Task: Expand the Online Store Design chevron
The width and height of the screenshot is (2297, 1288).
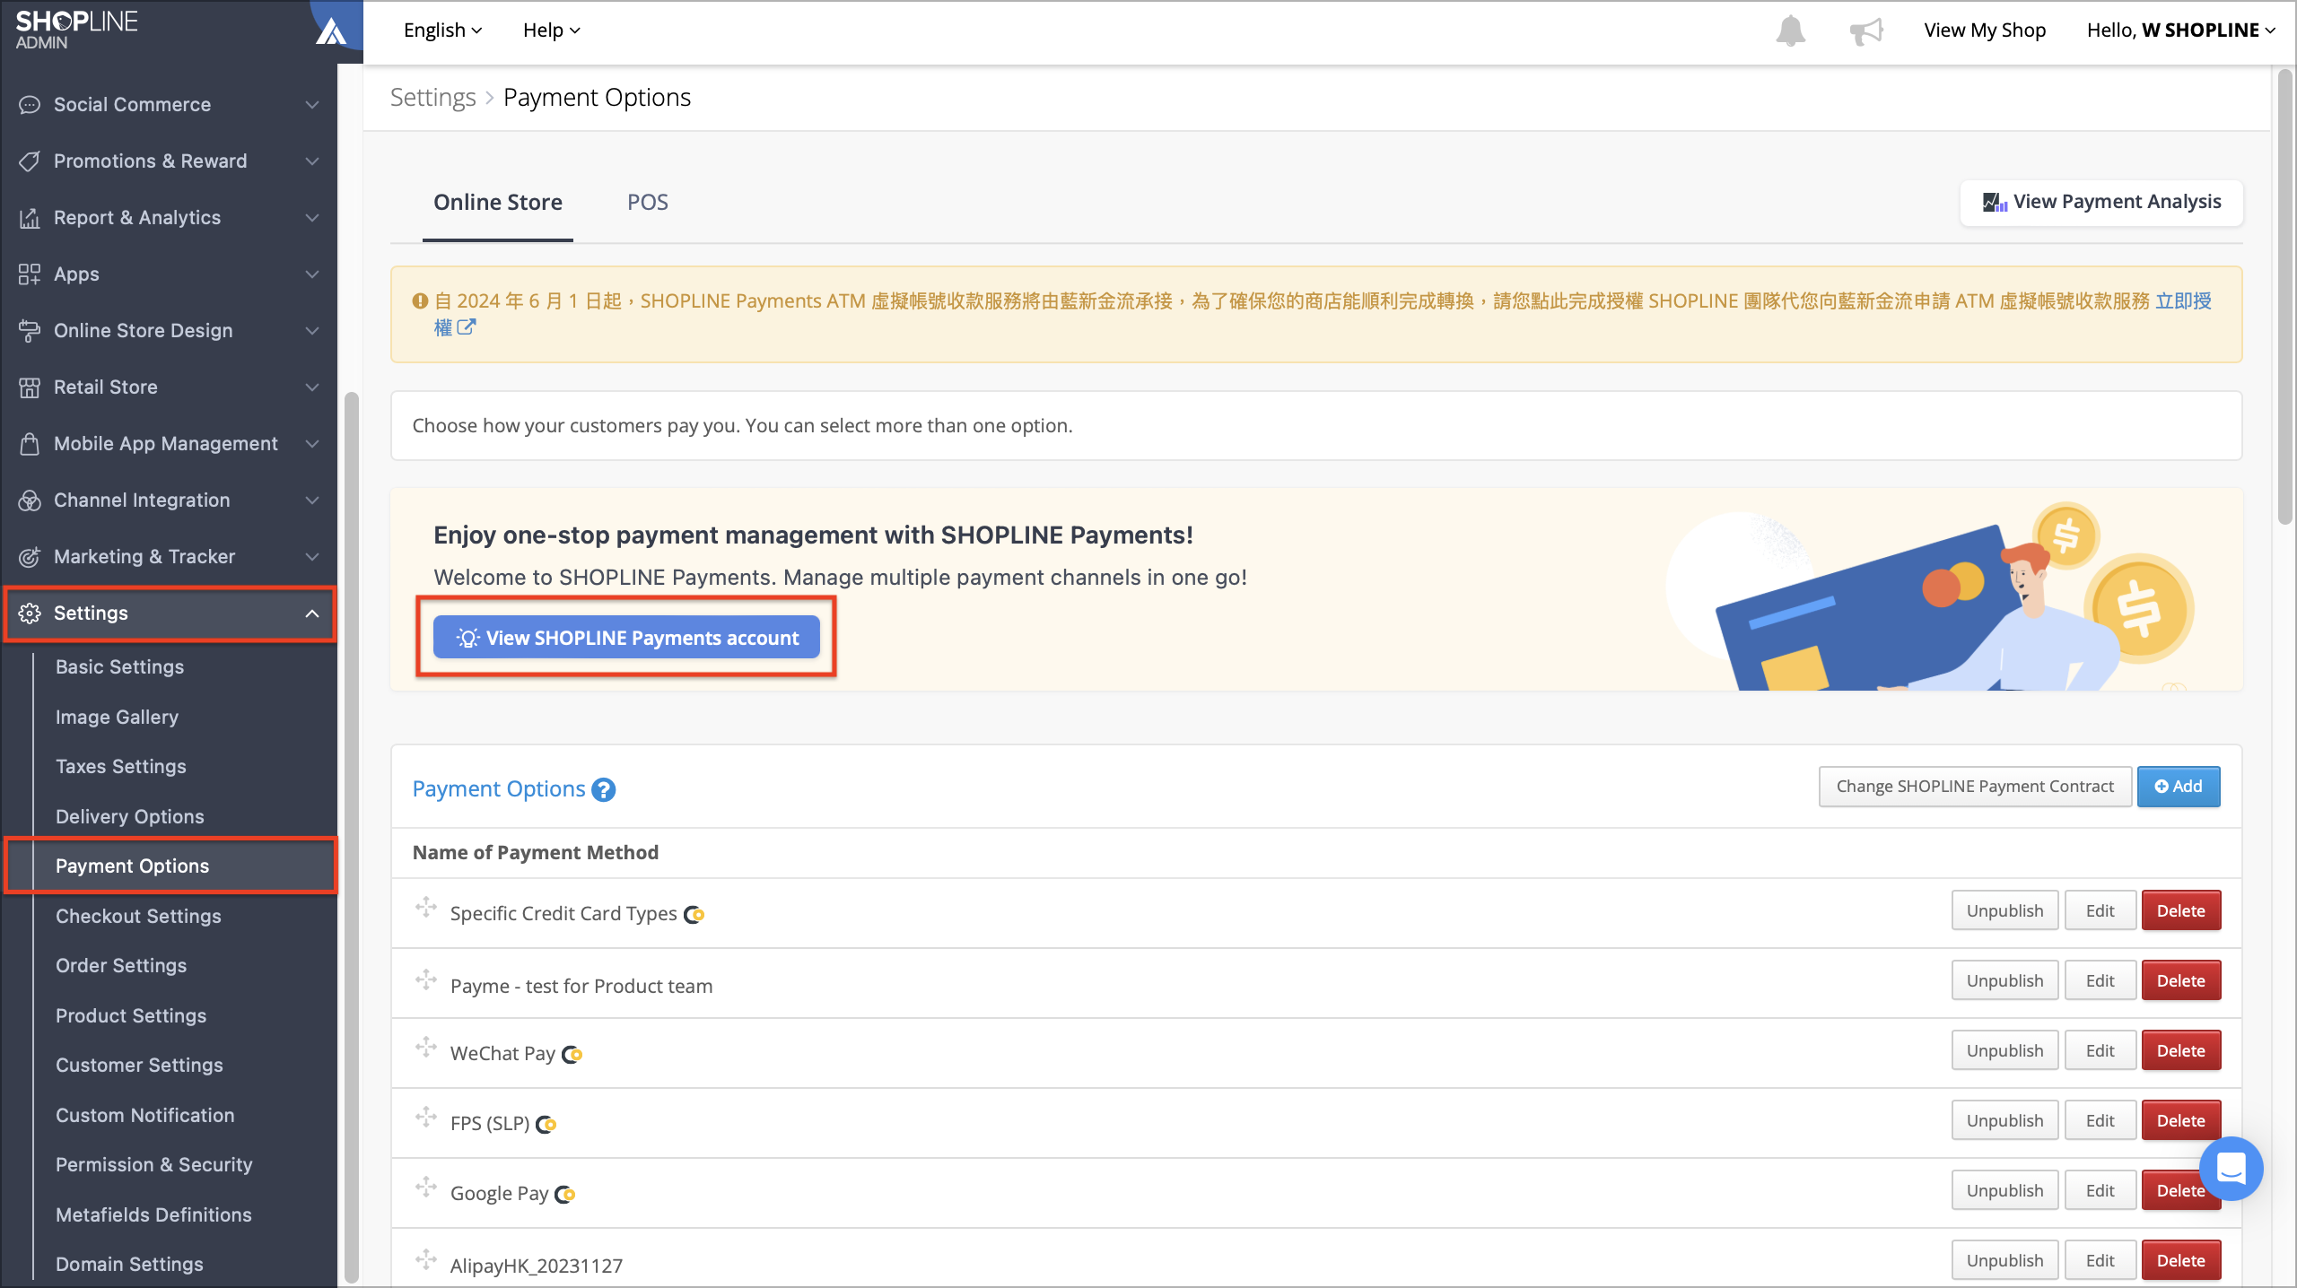Action: tap(311, 331)
